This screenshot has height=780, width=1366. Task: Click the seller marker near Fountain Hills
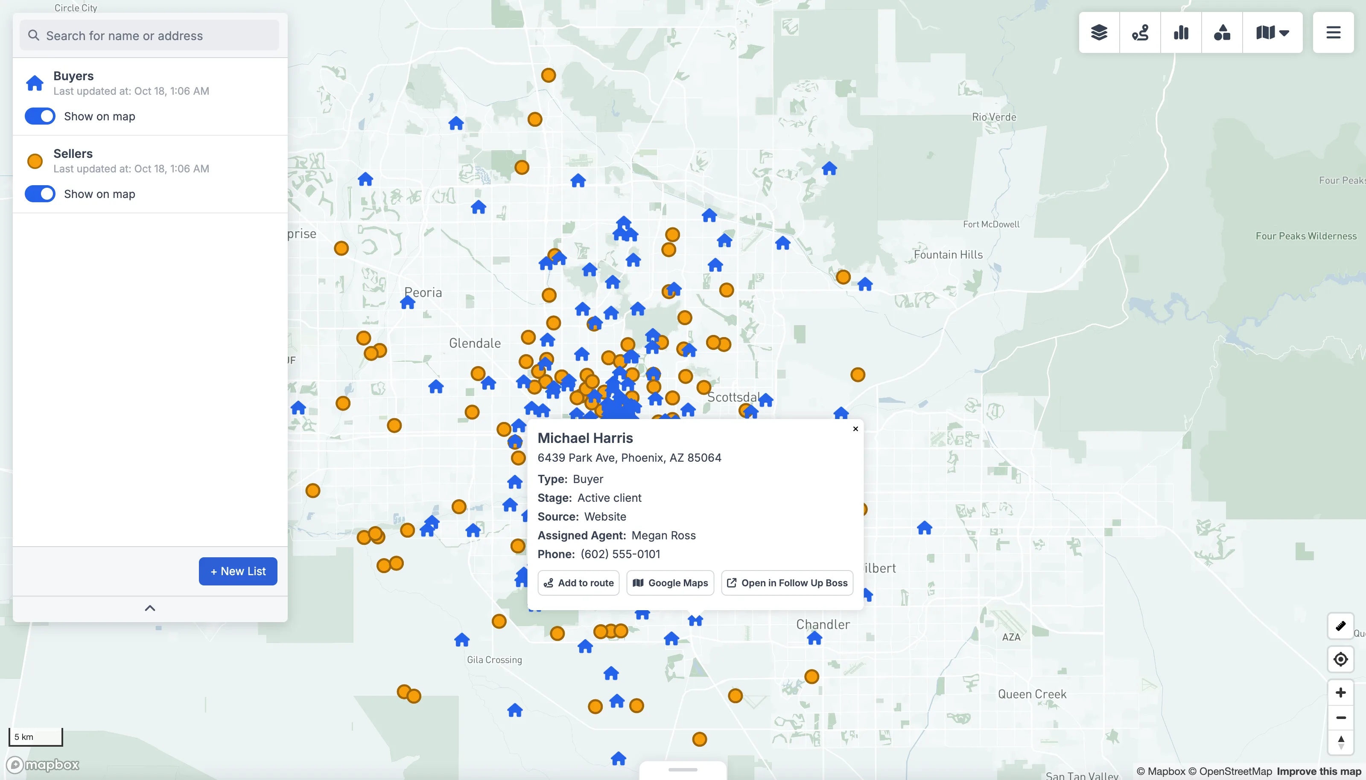point(843,277)
